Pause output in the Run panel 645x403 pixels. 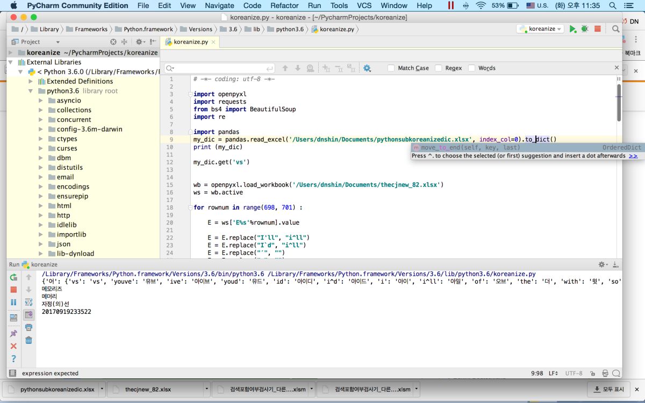pos(14,303)
